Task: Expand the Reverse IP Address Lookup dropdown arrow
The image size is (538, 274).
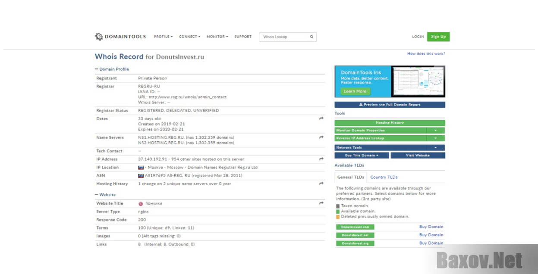Action: (436, 138)
